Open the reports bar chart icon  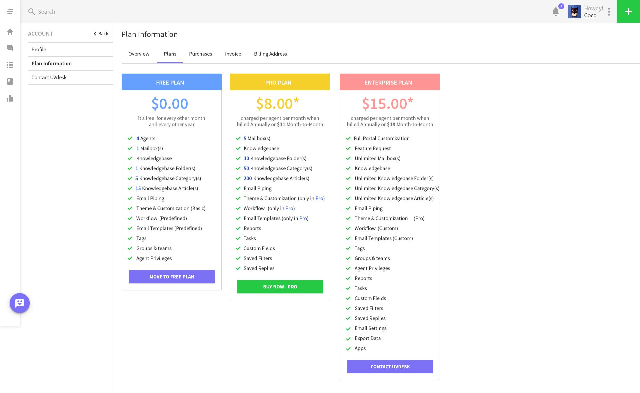[x=10, y=98]
